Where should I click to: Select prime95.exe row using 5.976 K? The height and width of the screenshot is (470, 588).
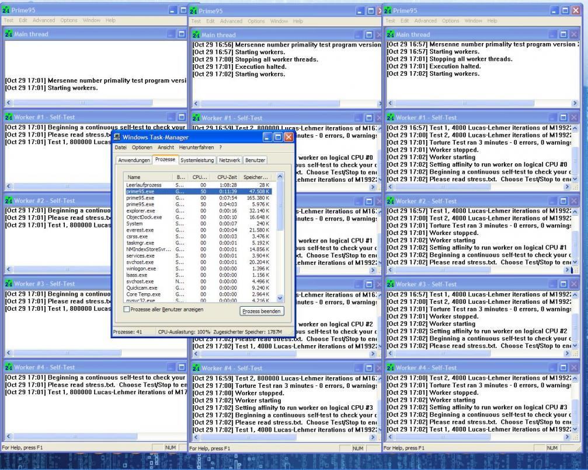(x=197, y=205)
